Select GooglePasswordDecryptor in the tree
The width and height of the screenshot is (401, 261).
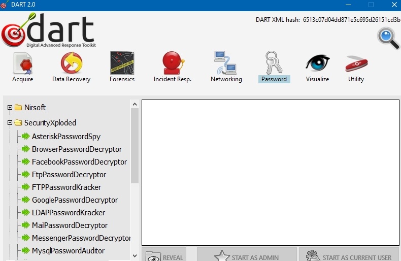click(75, 200)
